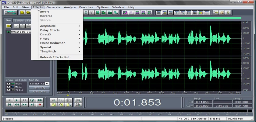Toggle the MIDI file type checkbox
The width and height of the screenshot is (256, 122).
[8, 87]
